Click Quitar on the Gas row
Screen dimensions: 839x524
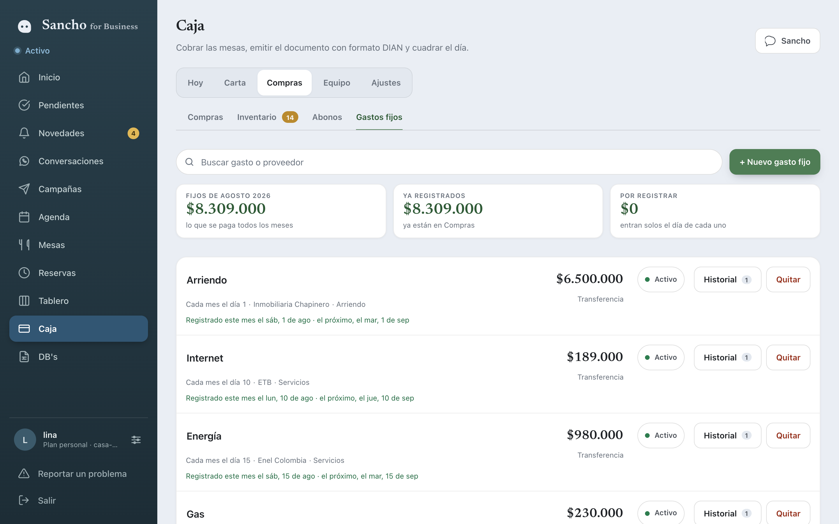[x=788, y=513]
